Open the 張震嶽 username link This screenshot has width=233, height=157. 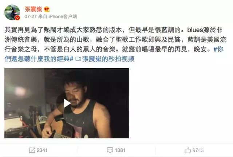point(33,9)
